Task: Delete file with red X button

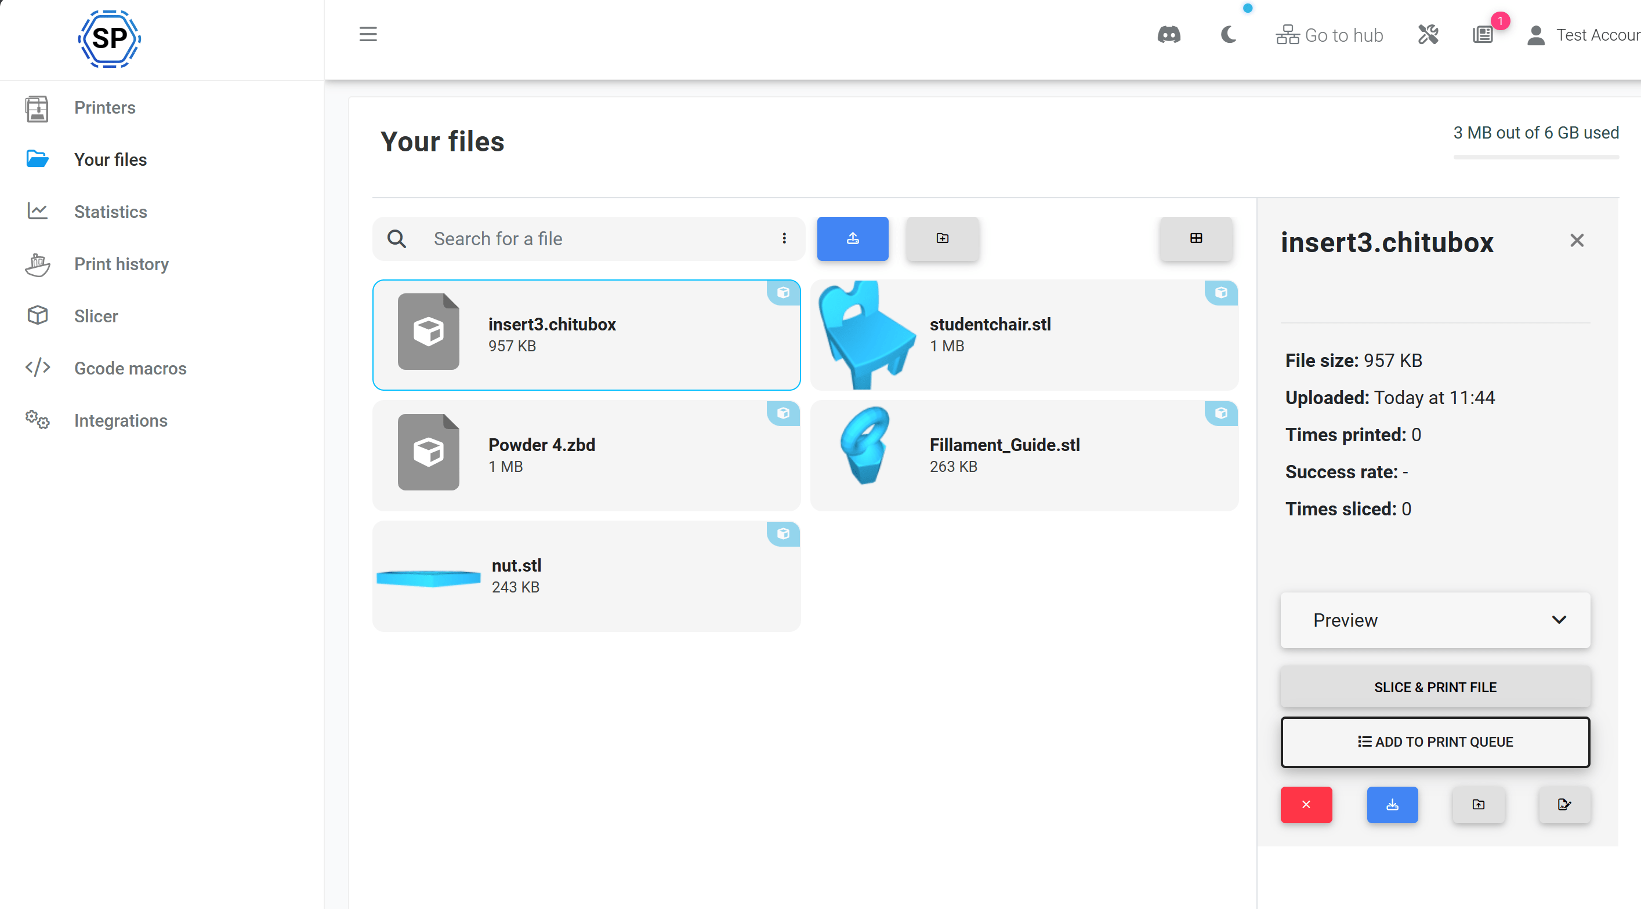Action: click(x=1306, y=805)
